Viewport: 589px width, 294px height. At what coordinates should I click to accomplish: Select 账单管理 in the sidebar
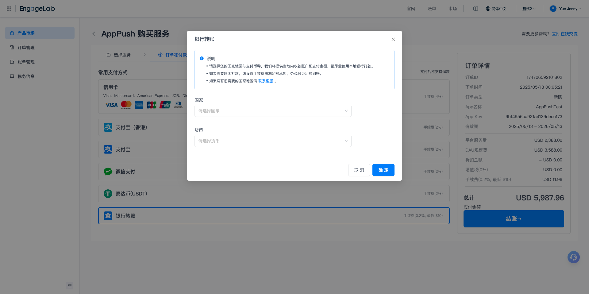tap(40, 62)
